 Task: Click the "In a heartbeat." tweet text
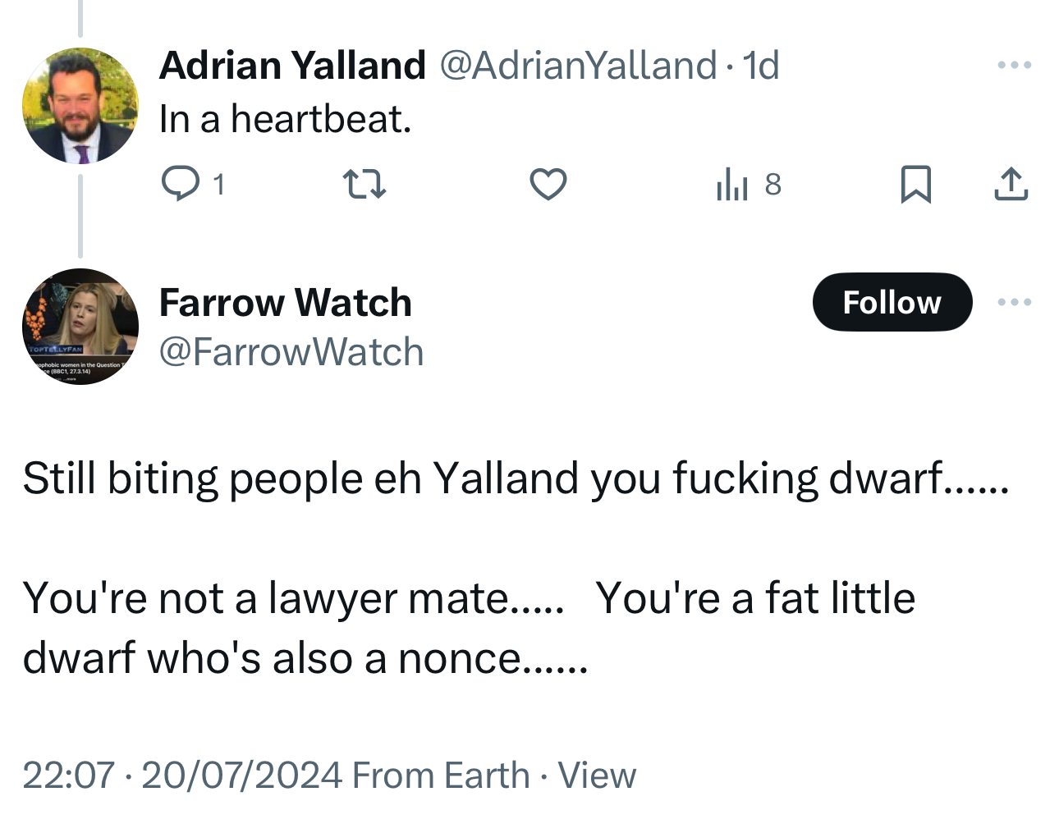coord(285,119)
